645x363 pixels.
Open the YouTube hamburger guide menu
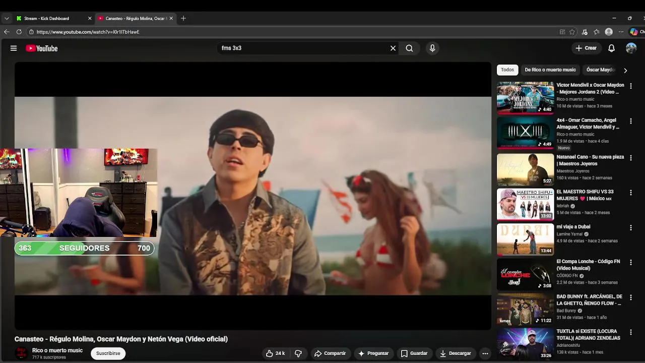14,48
